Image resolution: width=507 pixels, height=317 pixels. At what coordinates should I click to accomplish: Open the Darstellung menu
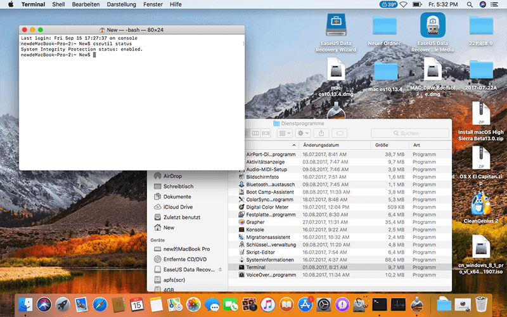121,4
